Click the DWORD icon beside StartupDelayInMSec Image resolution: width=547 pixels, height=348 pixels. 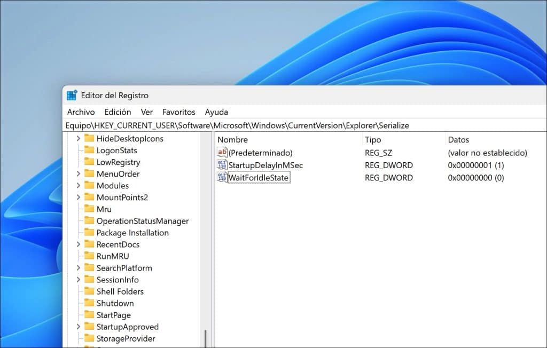(222, 165)
